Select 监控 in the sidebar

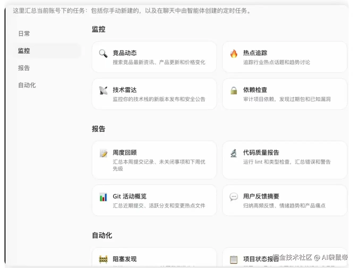click(24, 51)
